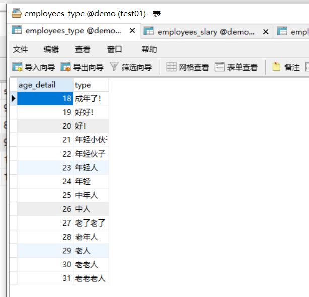Select the cell with age 21
309x297 pixels.
(x=45, y=140)
